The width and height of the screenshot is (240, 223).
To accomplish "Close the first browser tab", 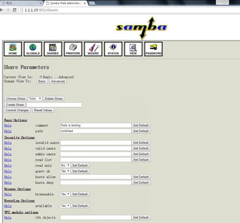I will coord(41,3).
